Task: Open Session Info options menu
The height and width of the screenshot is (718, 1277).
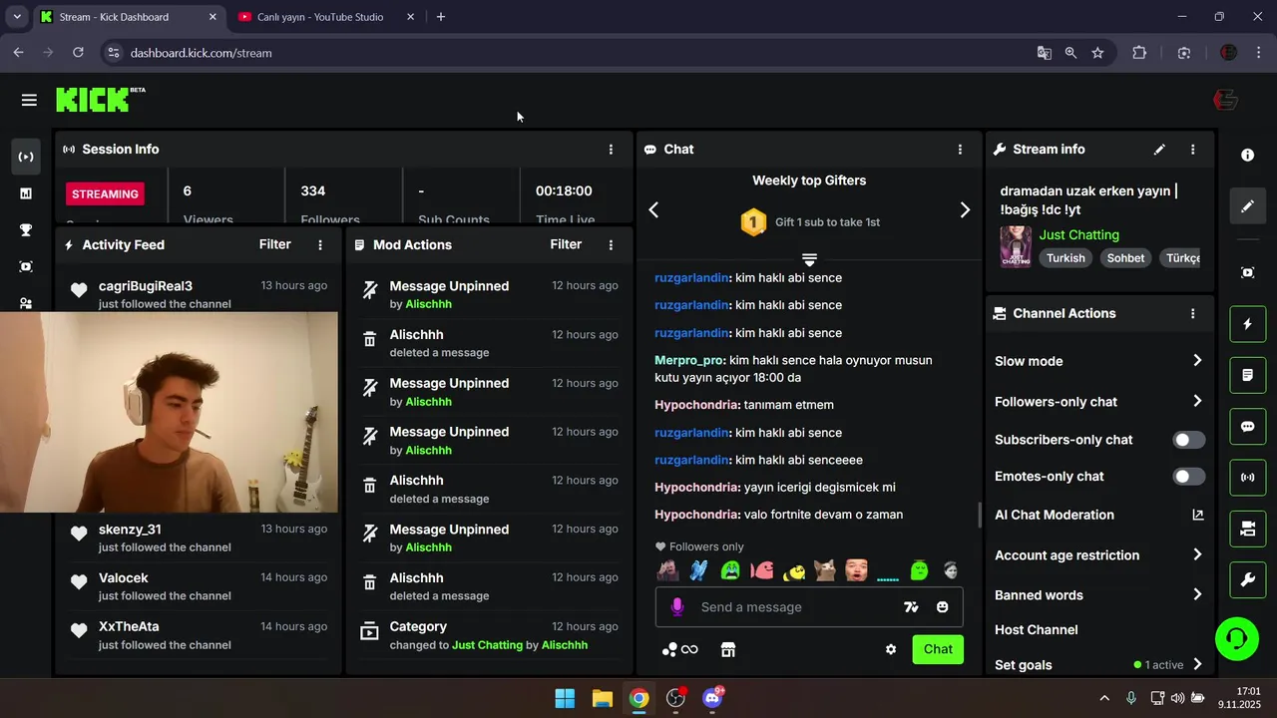Action: tap(611, 150)
